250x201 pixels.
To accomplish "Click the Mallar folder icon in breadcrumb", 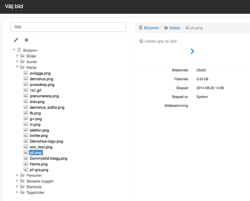I will click(166, 28).
